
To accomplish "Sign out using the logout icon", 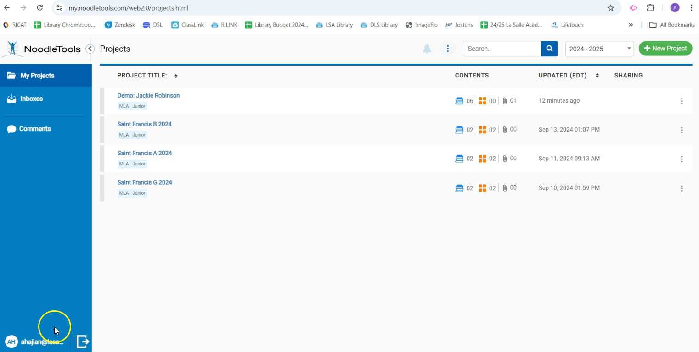I will [x=83, y=341].
